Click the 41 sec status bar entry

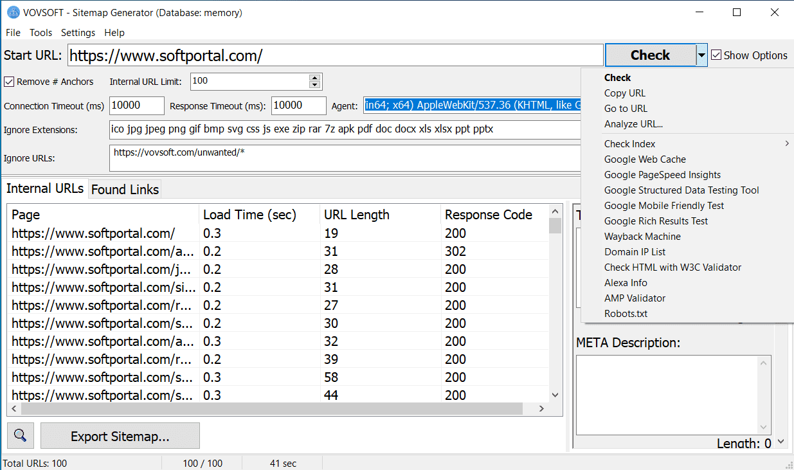coord(283,463)
